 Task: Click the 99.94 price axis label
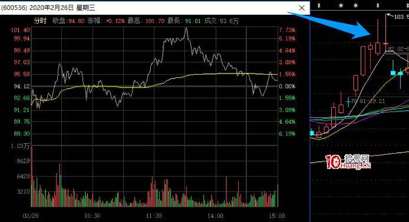[x=22, y=38]
